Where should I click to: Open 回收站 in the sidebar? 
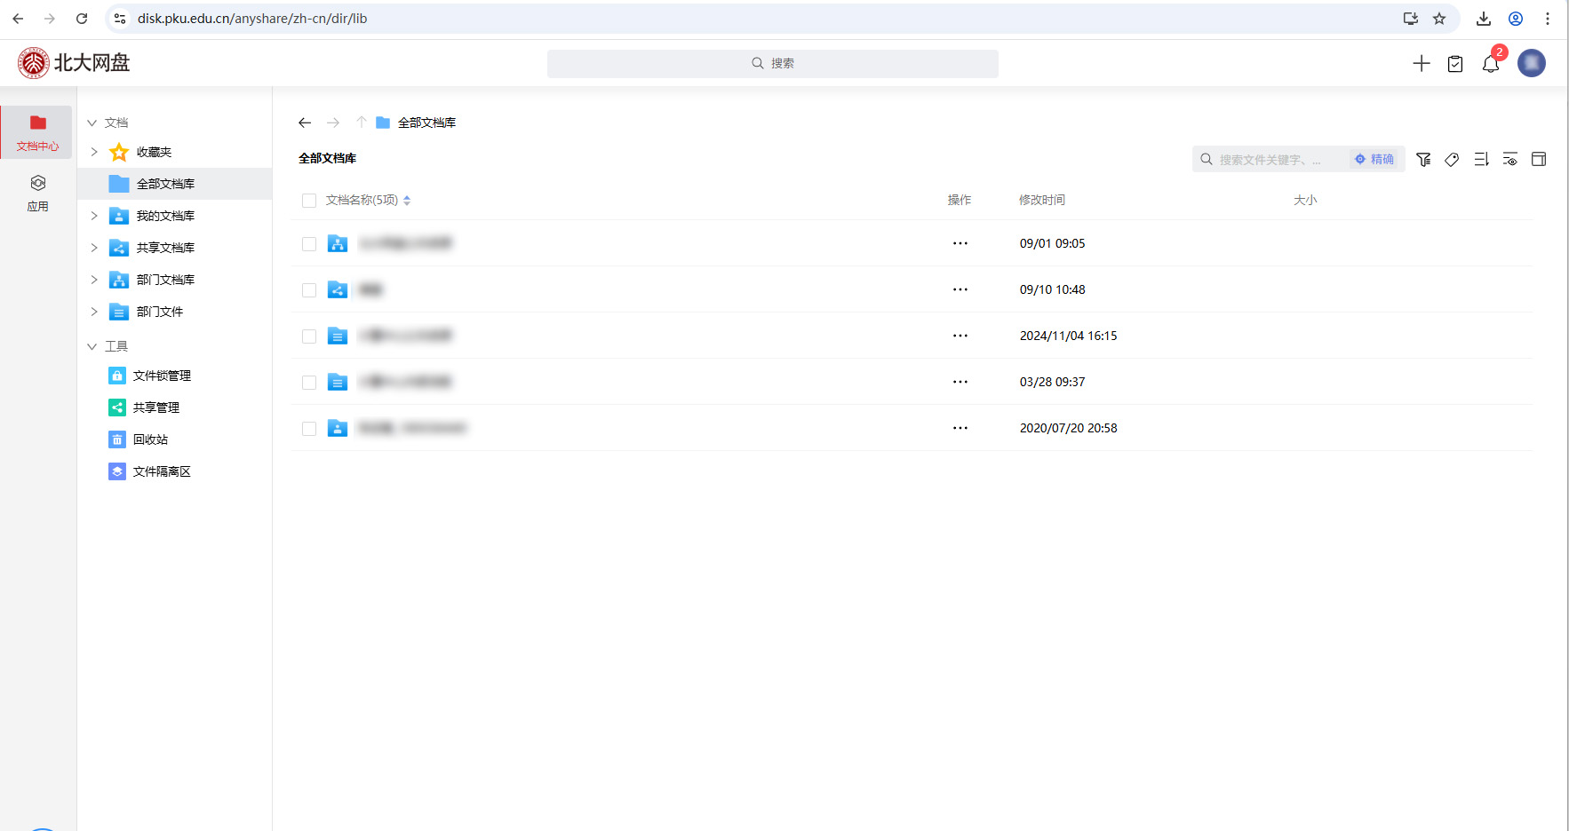[150, 439]
